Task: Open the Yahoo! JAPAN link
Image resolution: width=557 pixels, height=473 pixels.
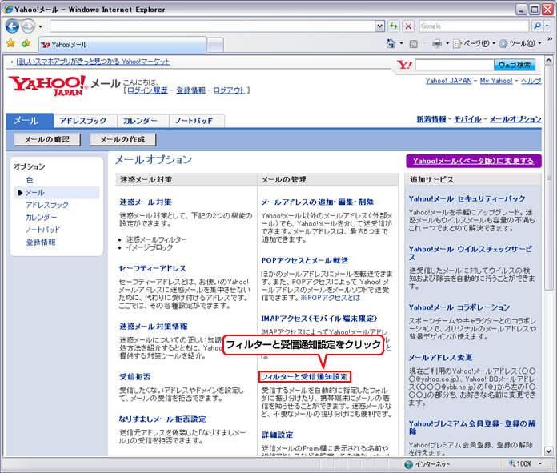Action: click(x=448, y=81)
